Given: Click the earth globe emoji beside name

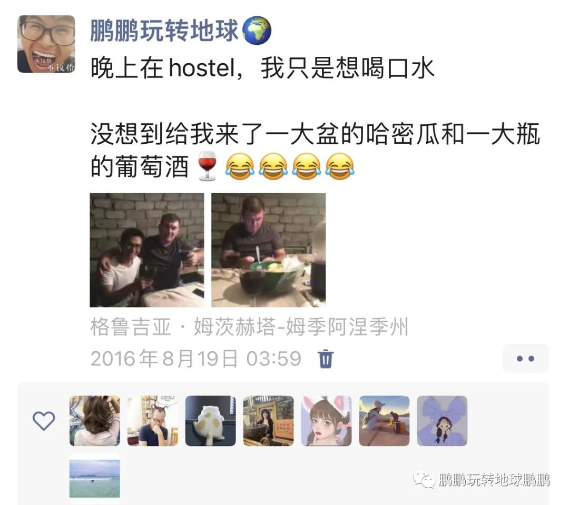Looking at the screenshot, I should click(257, 31).
